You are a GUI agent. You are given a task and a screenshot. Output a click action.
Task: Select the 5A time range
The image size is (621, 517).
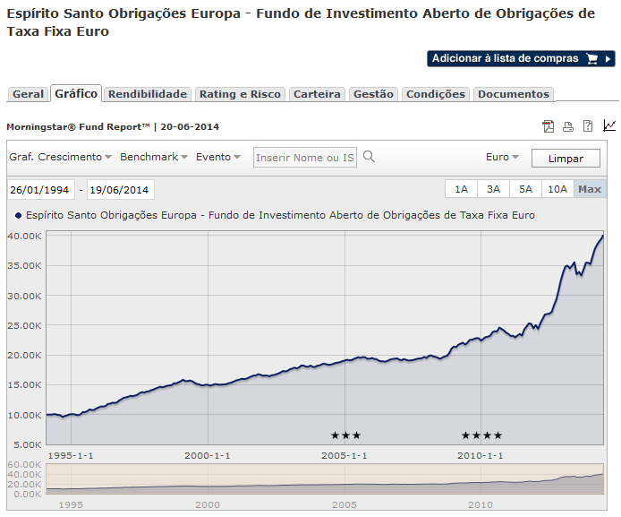pos(525,189)
